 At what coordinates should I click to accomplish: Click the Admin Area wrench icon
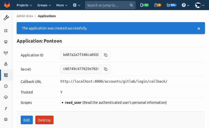(6, 18)
